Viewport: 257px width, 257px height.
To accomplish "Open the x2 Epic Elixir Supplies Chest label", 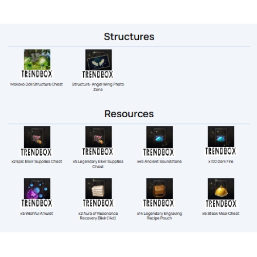I will click(x=36, y=161).
